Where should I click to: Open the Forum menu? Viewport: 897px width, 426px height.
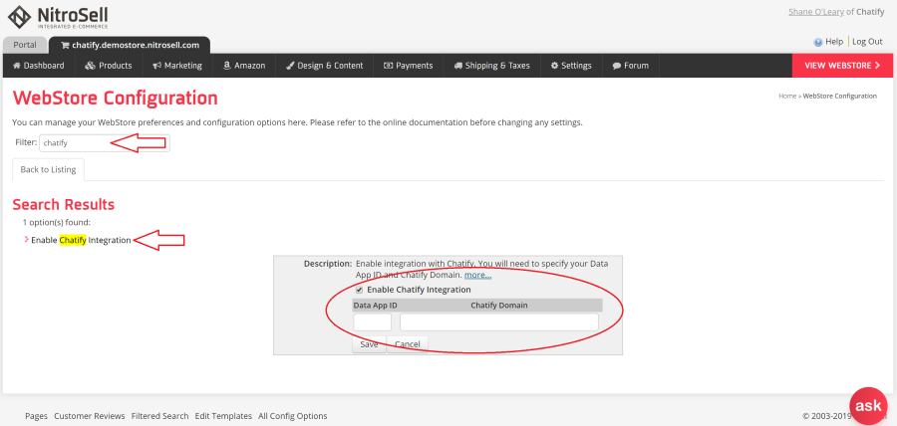pos(631,66)
